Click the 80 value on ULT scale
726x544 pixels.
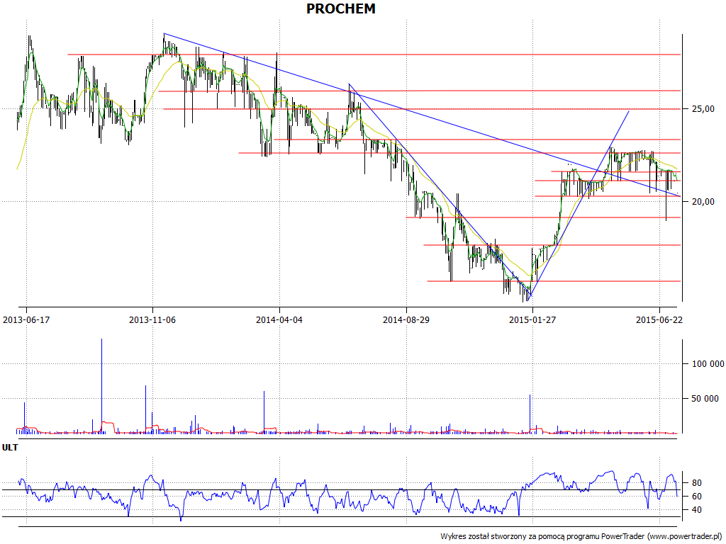pyautogui.click(x=696, y=483)
